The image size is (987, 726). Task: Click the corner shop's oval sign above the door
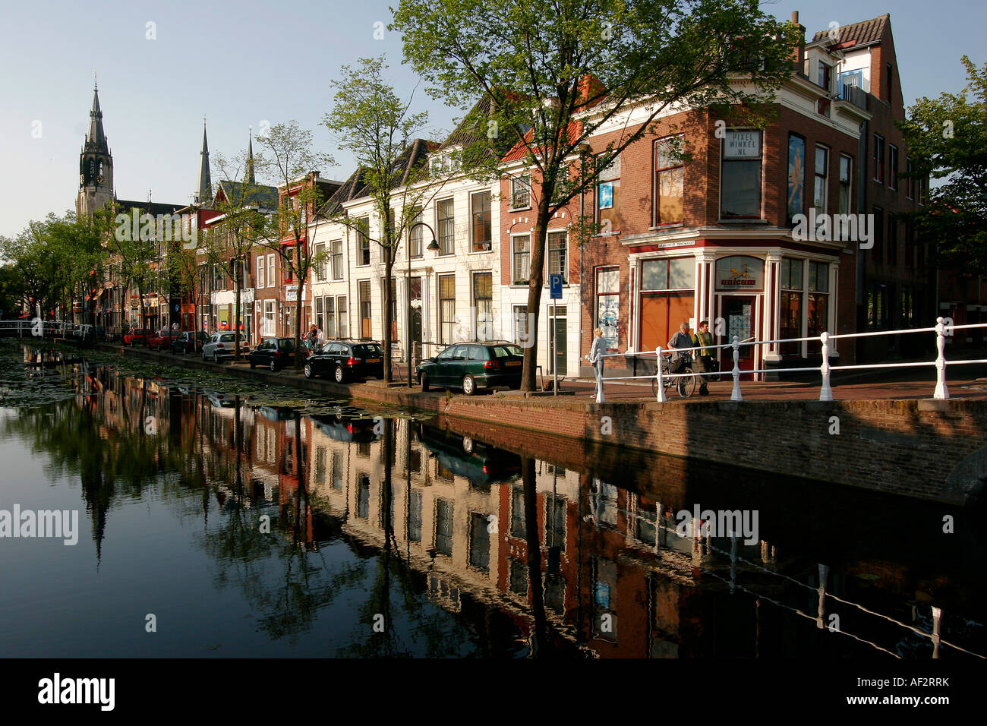[x=739, y=271]
